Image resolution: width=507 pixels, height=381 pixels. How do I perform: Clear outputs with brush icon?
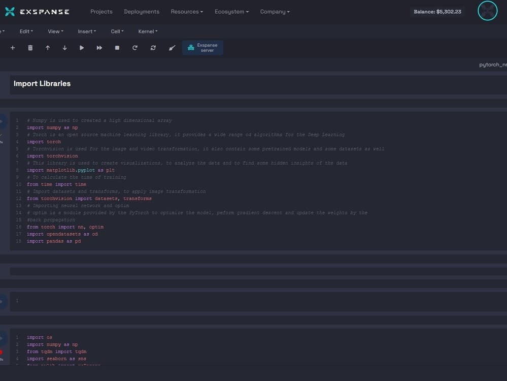click(x=172, y=48)
